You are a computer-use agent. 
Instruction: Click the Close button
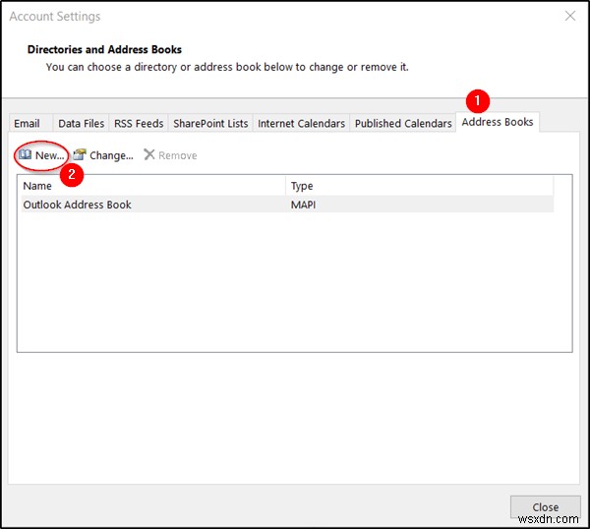click(545, 506)
